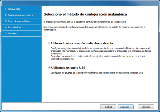Click the label 'Utilizando una conexión inalámbrica directa'

point(82,43)
